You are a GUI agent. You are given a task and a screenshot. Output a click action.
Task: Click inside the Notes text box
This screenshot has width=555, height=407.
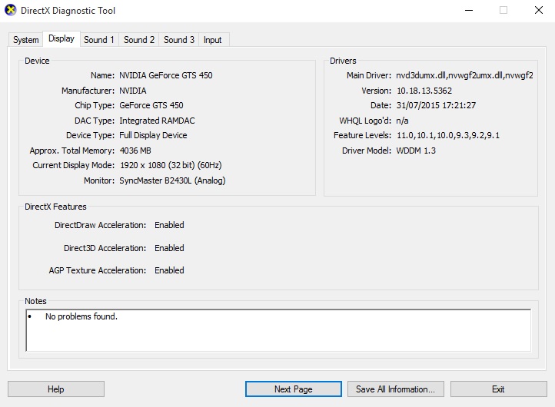pos(278,330)
